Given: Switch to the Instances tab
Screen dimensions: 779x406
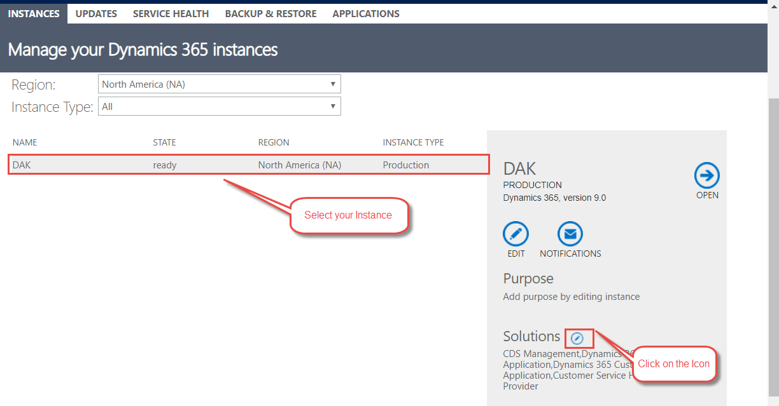Looking at the screenshot, I should click(x=34, y=13).
